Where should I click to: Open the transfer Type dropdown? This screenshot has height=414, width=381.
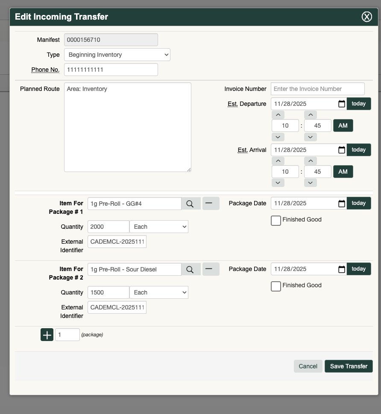coord(117,55)
